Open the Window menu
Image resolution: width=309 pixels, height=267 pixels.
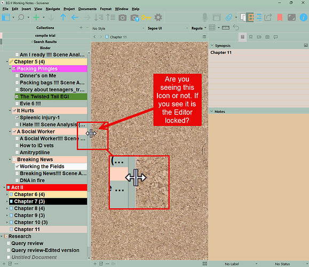pos(122,9)
